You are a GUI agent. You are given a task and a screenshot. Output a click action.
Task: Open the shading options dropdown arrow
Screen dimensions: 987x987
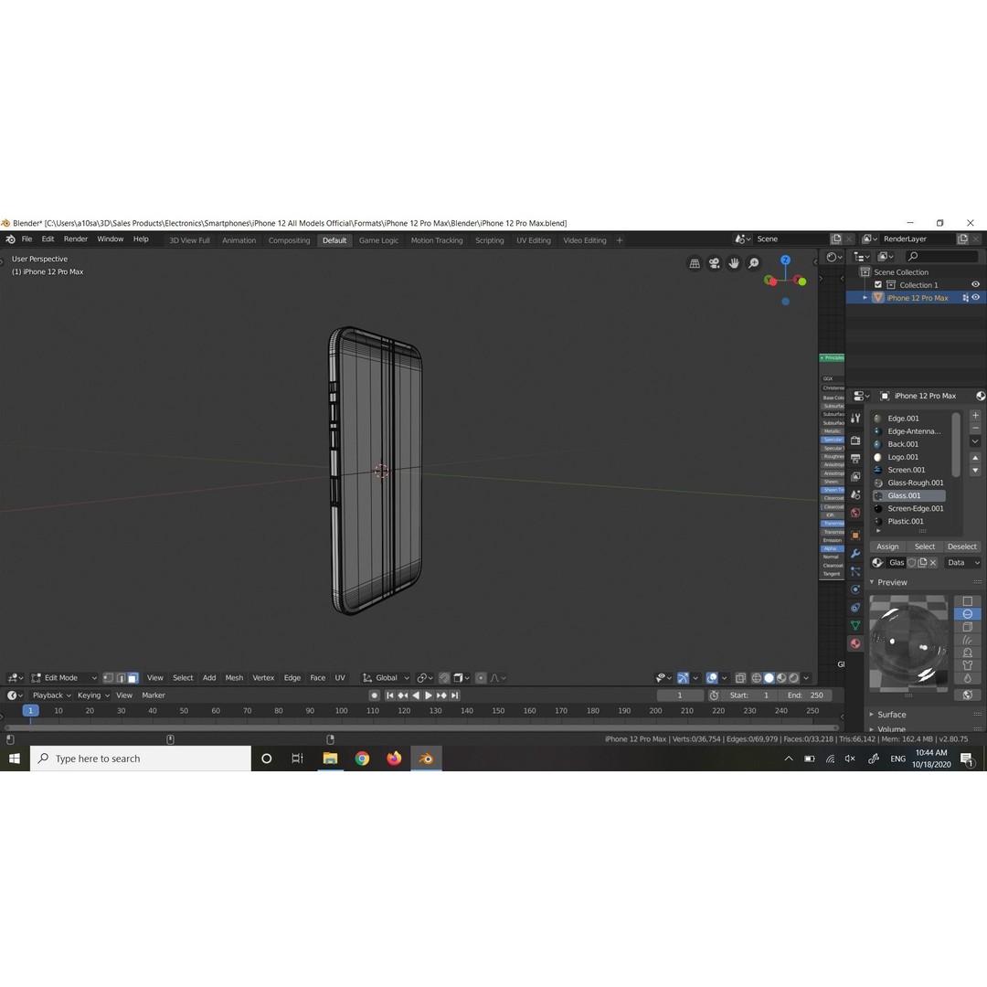[x=806, y=678]
